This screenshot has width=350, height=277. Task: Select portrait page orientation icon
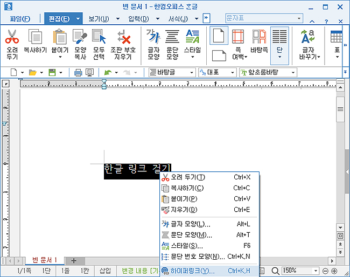pyautogui.click(x=219, y=36)
